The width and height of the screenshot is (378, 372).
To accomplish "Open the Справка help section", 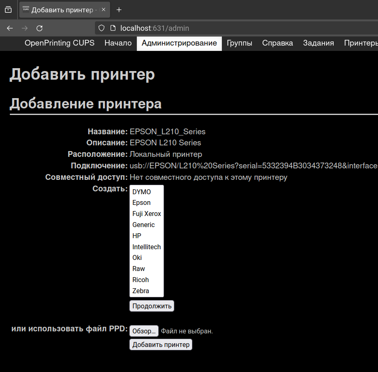I will tap(277, 43).
